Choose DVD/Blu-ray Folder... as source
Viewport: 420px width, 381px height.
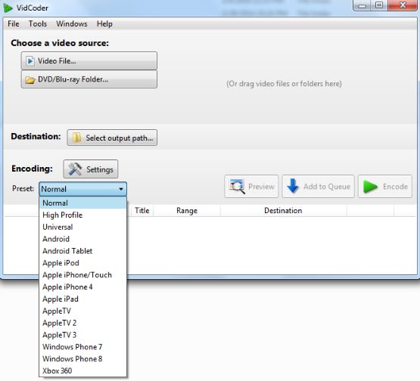pyautogui.click(x=89, y=79)
